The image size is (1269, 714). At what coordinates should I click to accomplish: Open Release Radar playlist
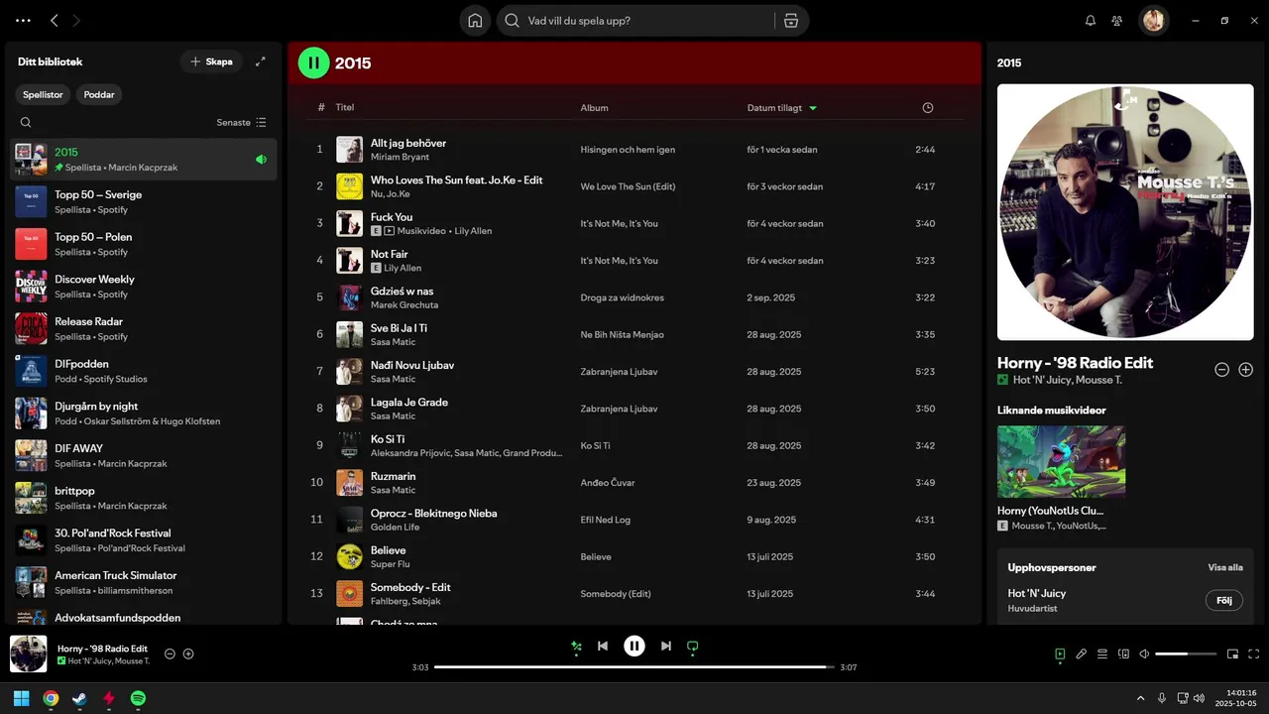pos(144,328)
